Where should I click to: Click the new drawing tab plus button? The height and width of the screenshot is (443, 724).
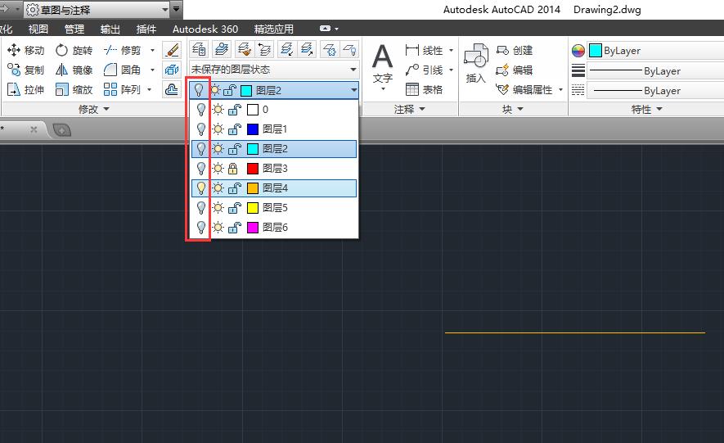tap(62, 130)
